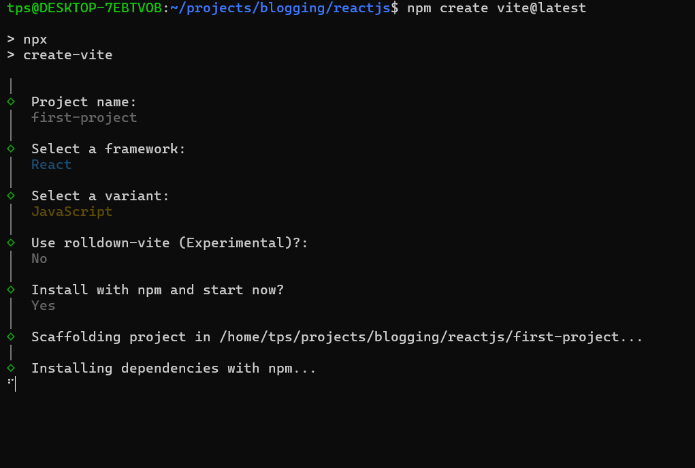Screen dimensions: 695x468
Task: Click the first-project name answer
Action: [84, 117]
